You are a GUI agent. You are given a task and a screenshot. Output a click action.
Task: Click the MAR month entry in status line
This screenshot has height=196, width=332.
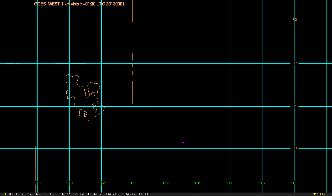(66, 194)
